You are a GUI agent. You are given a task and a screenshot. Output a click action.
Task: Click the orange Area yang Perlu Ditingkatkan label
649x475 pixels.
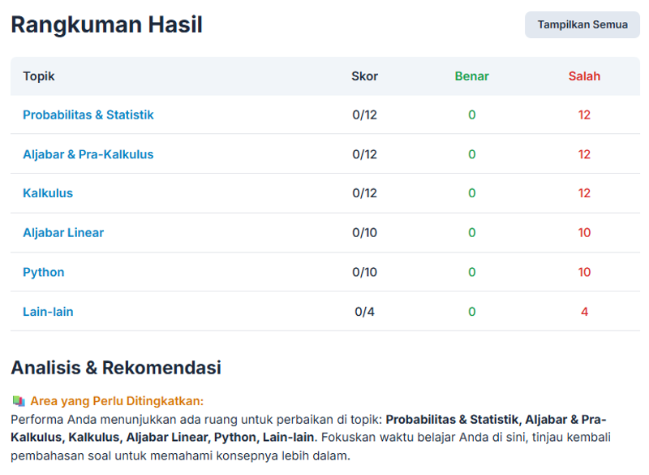(117, 401)
